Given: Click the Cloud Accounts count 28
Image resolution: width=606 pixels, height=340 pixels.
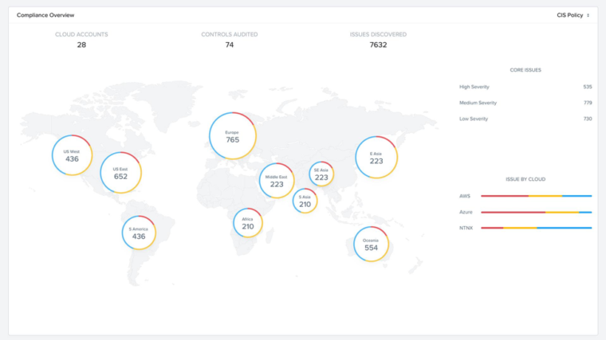Looking at the screenshot, I should point(81,45).
